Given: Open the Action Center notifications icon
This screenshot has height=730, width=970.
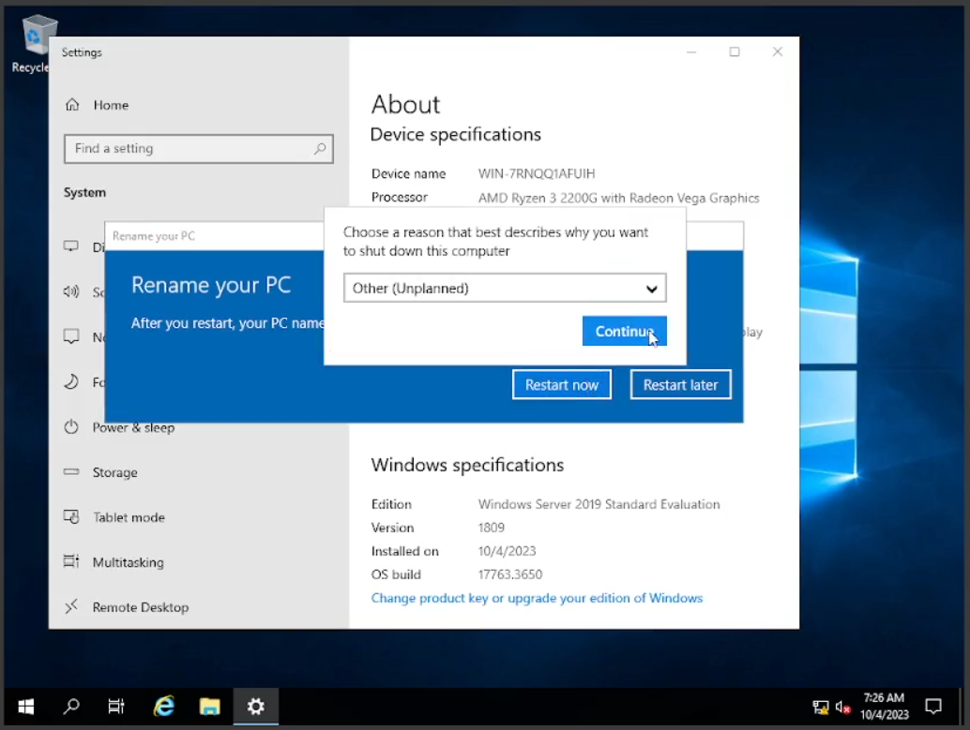Looking at the screenshot, I should (x=933, y=706).
